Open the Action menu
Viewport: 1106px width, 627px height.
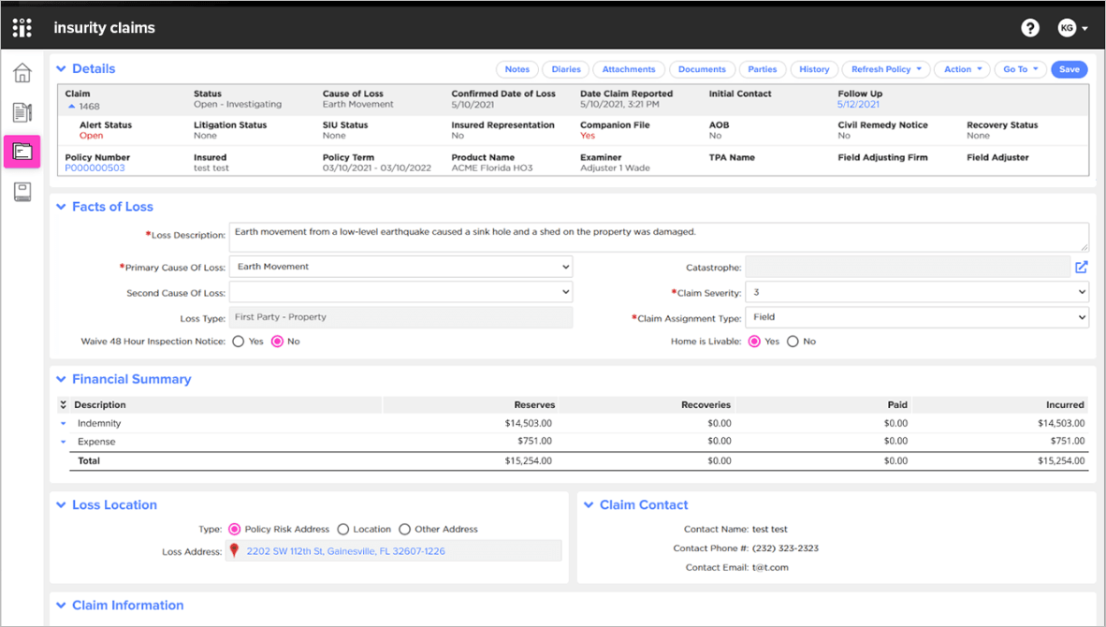[x=963, y=69]
